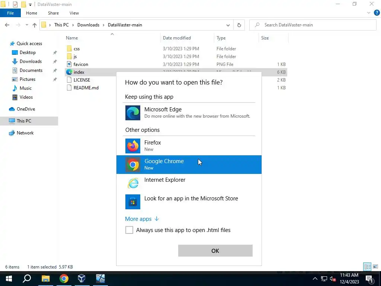Select Google Chrome from other options
381x286 pixels.
(x=189, y=164)
